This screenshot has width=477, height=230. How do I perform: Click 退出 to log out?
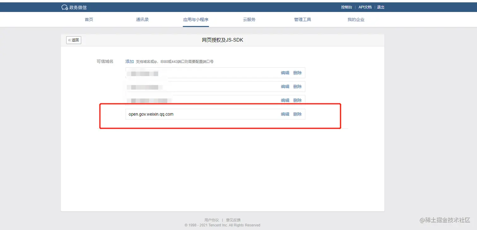[x=381, y=7]
